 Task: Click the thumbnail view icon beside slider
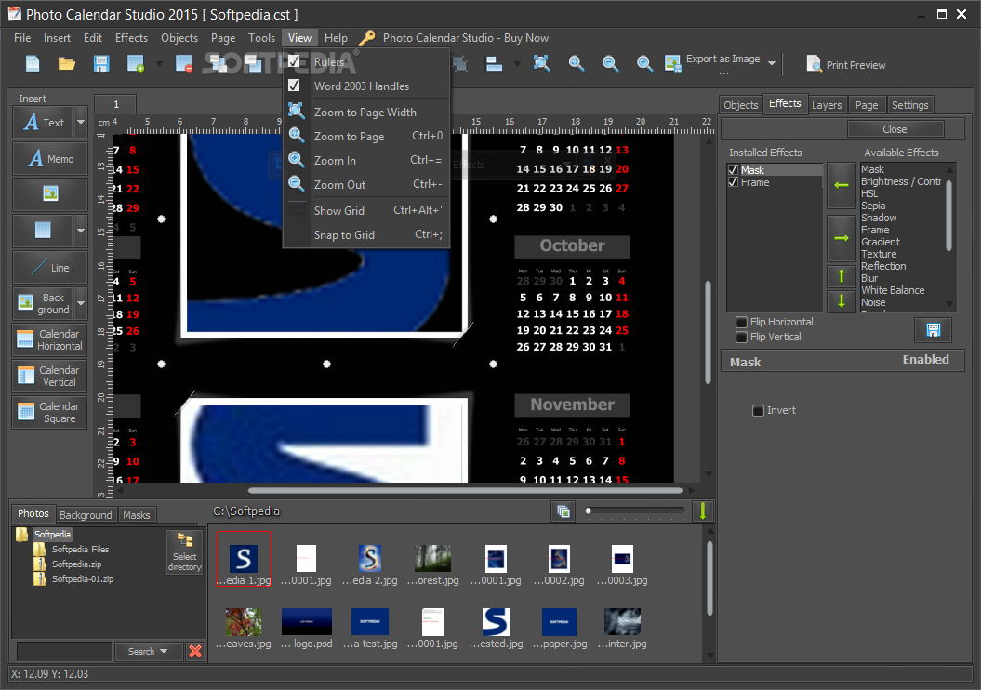coord(563,511)
